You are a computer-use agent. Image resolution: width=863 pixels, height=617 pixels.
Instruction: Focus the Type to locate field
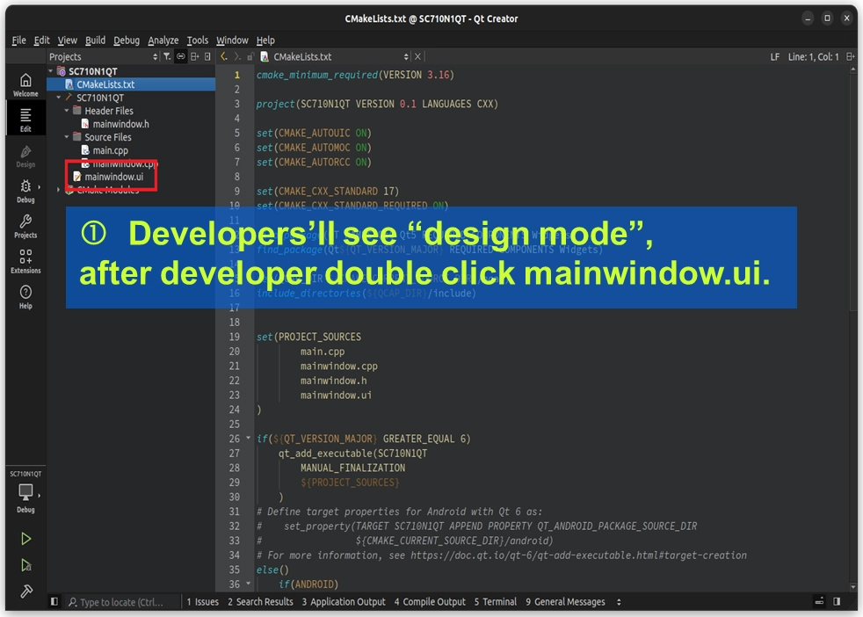(x=121, y=602)
